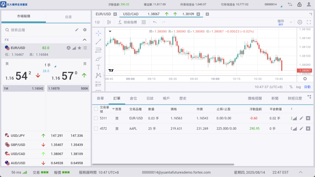Viewport: 315px width, 177px height.
Task: Close order 4572 with X button
Action: 308,129
